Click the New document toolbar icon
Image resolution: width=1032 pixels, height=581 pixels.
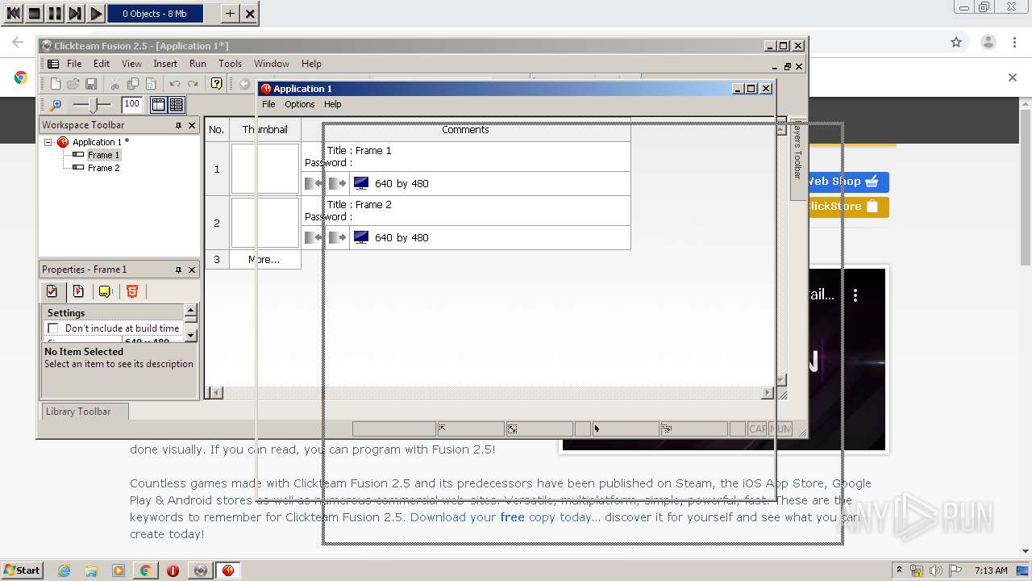click(56, 84)
